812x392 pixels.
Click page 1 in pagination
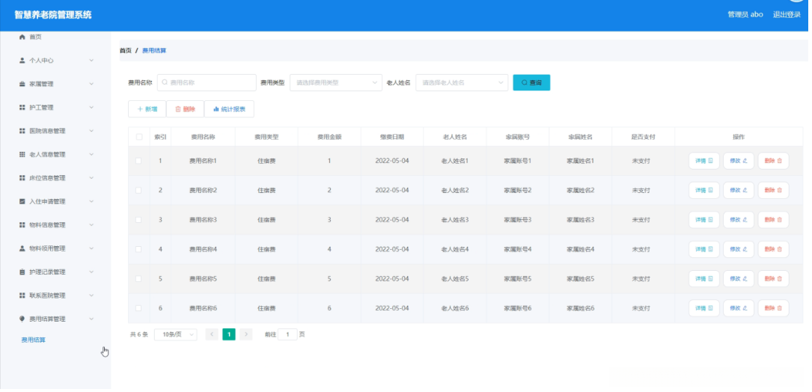coord(229,334)
